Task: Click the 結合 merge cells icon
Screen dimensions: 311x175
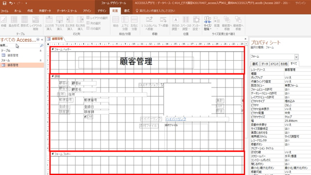Action: 116,21
